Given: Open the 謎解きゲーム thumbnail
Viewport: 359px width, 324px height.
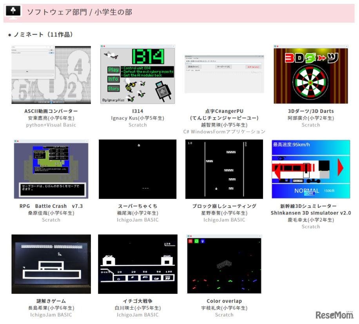Looking at the screenshot, I should tap(51, 264).
